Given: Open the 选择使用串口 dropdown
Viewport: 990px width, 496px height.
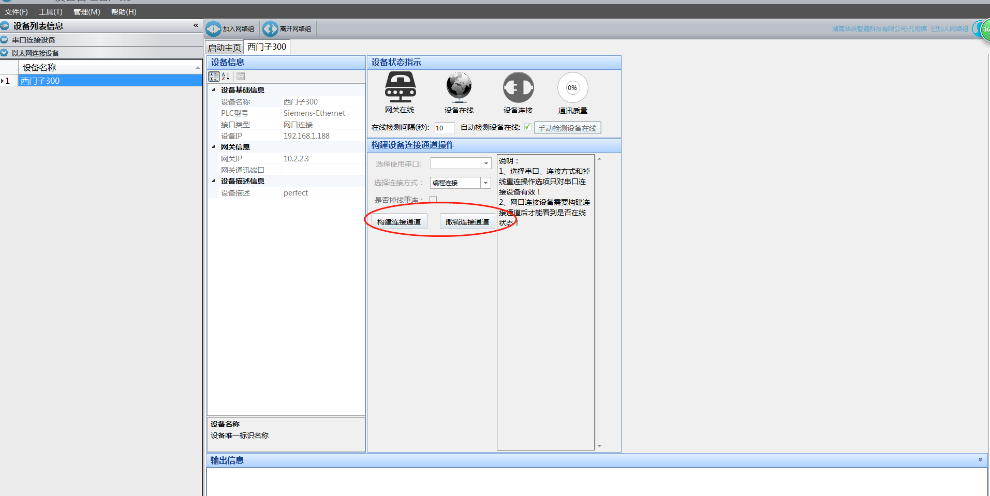Looking at the screenshot, I should click(485, 163).
